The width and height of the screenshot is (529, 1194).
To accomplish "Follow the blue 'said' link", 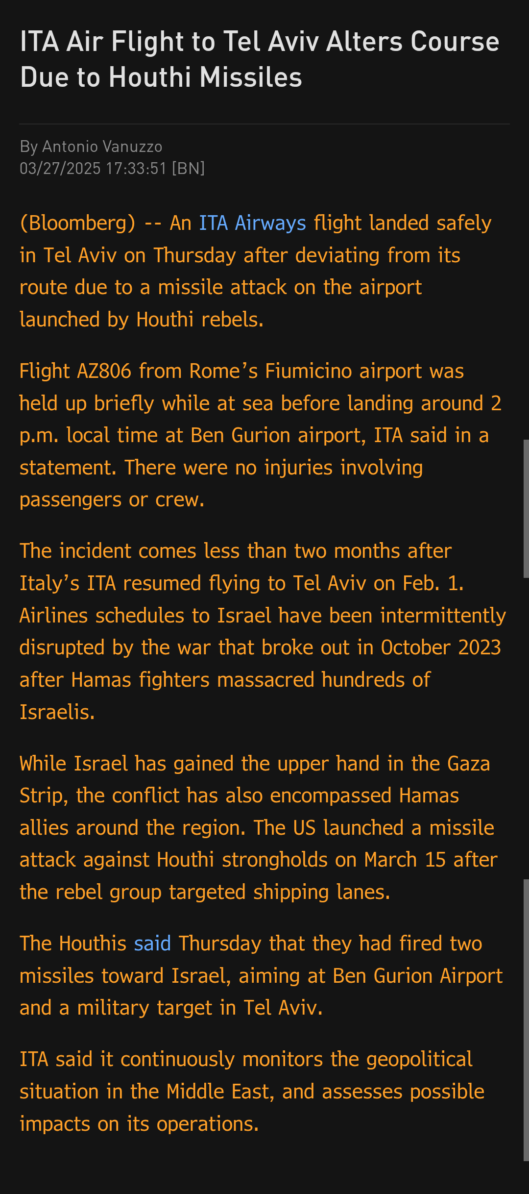I will (x=152, y=944).
